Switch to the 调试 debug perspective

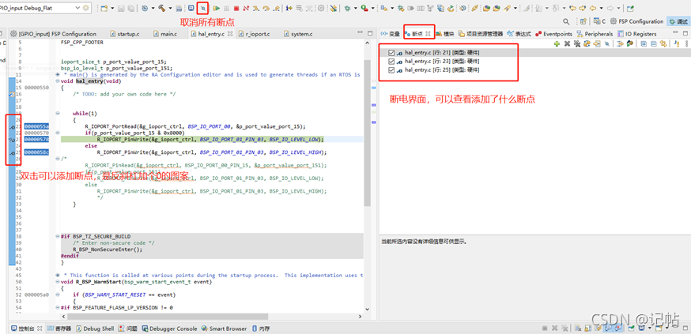[678, 21]
